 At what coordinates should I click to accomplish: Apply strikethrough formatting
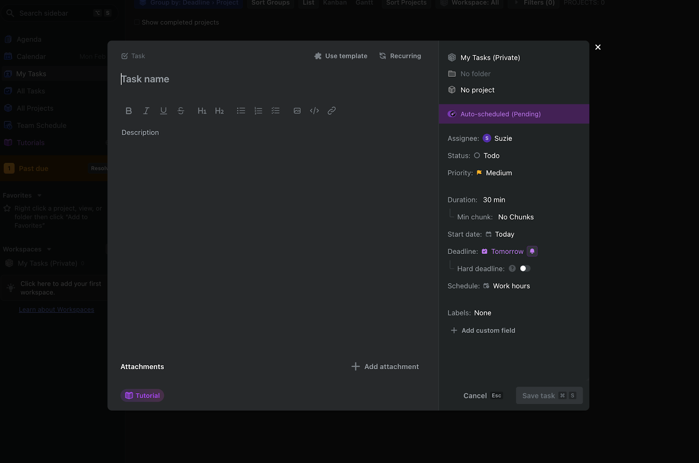[x=181, y=111]
